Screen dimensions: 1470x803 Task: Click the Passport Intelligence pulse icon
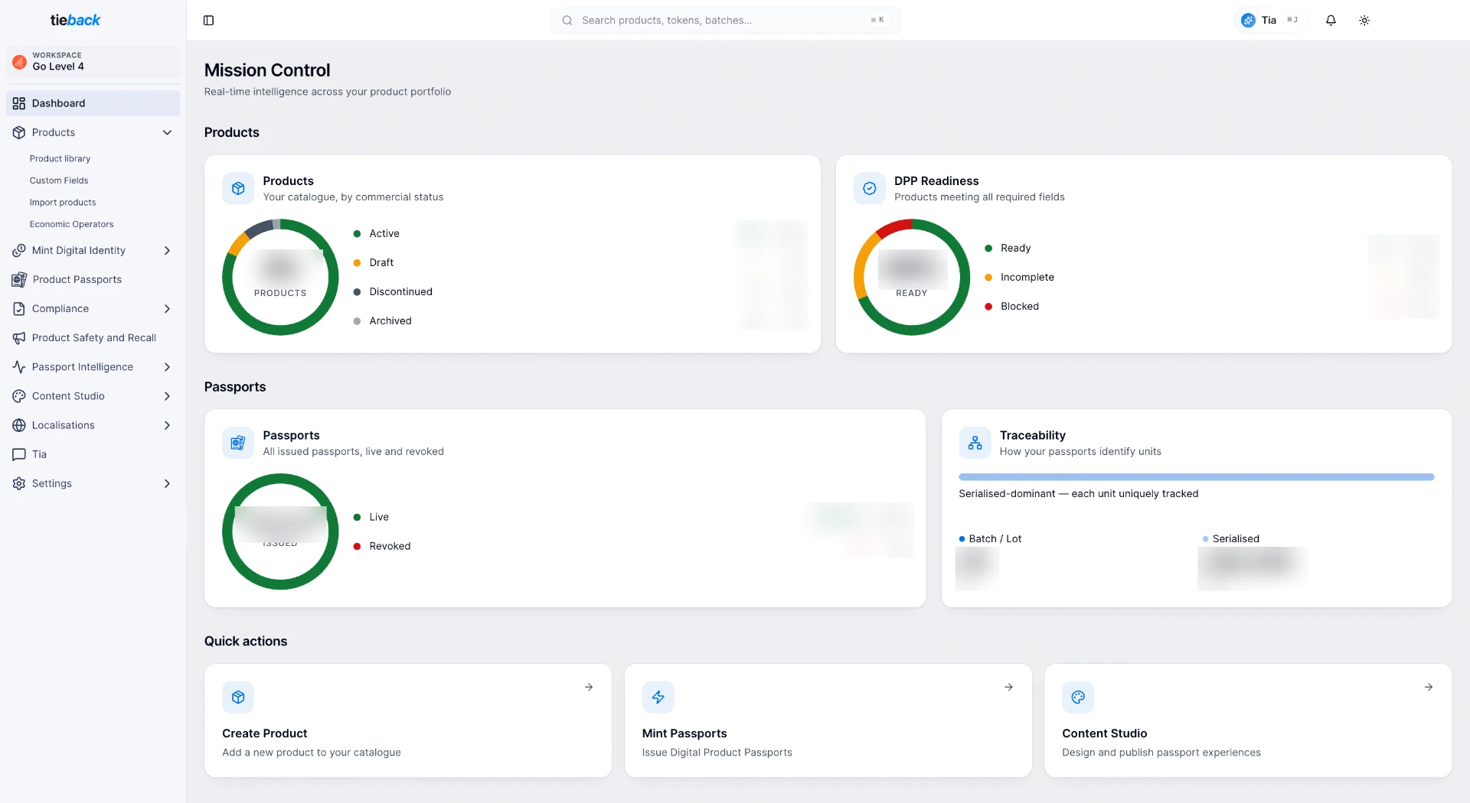click(19, 367)
